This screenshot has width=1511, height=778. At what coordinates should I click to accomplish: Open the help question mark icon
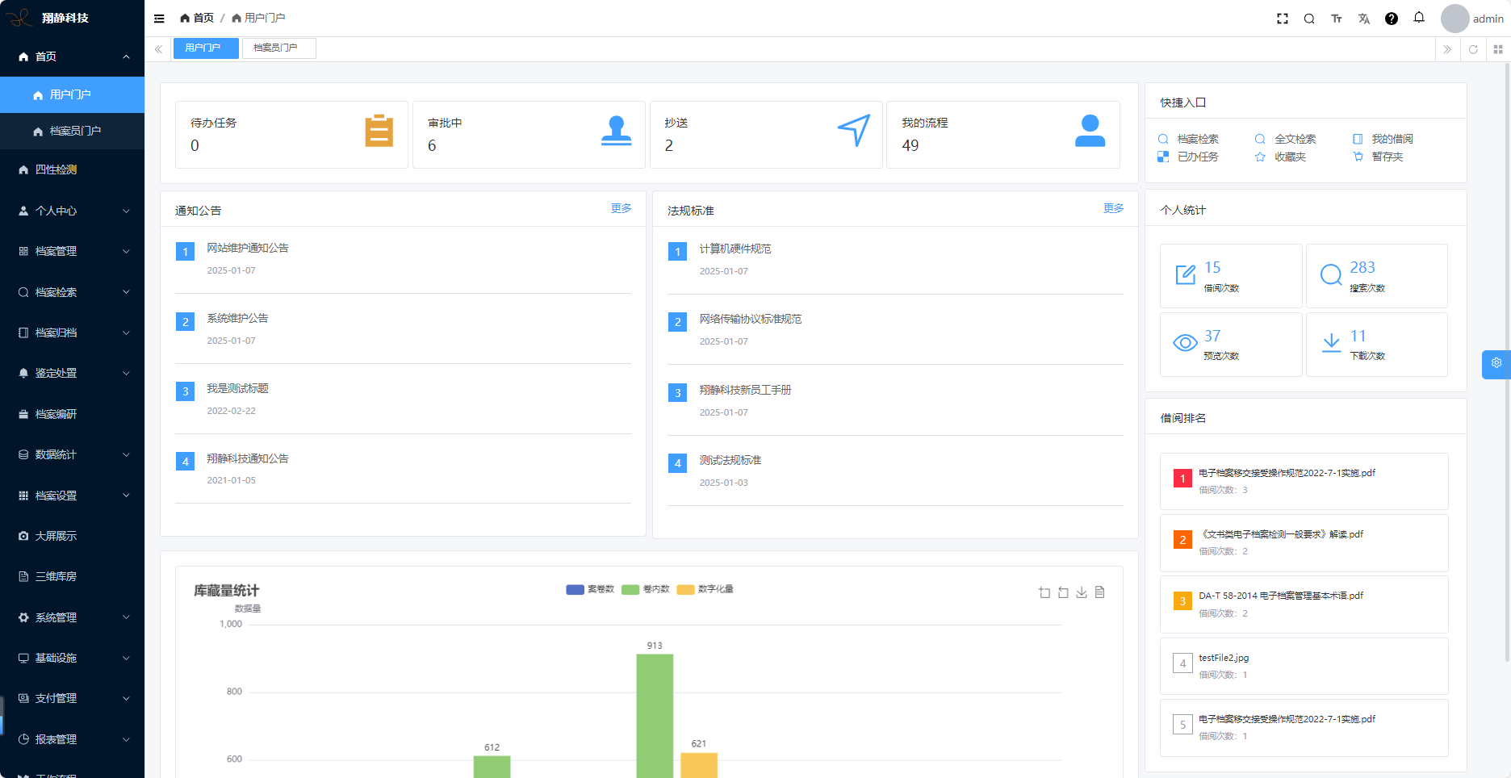point(1392,19)
